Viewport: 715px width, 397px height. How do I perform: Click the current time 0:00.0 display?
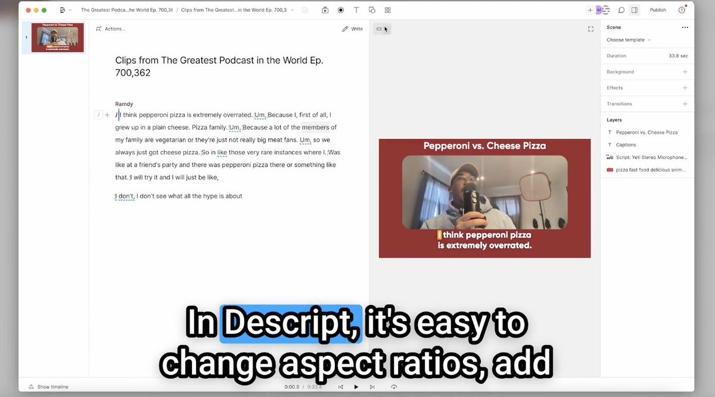292,387
